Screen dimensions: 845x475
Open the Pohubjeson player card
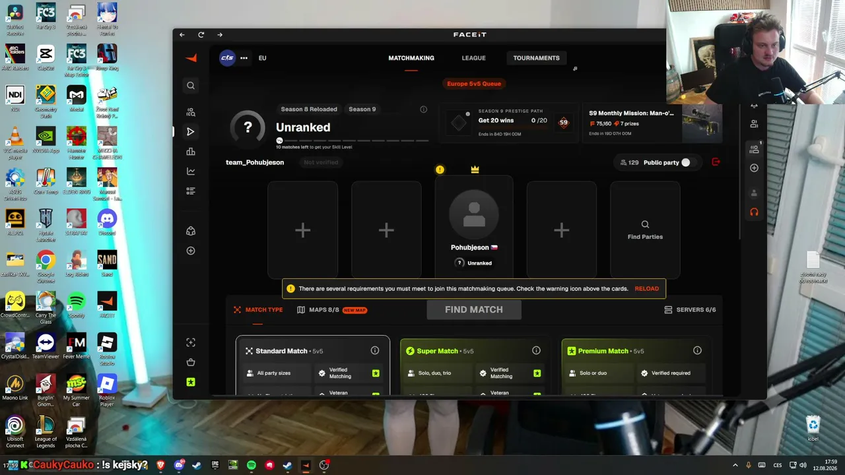[x=474, y=228]
